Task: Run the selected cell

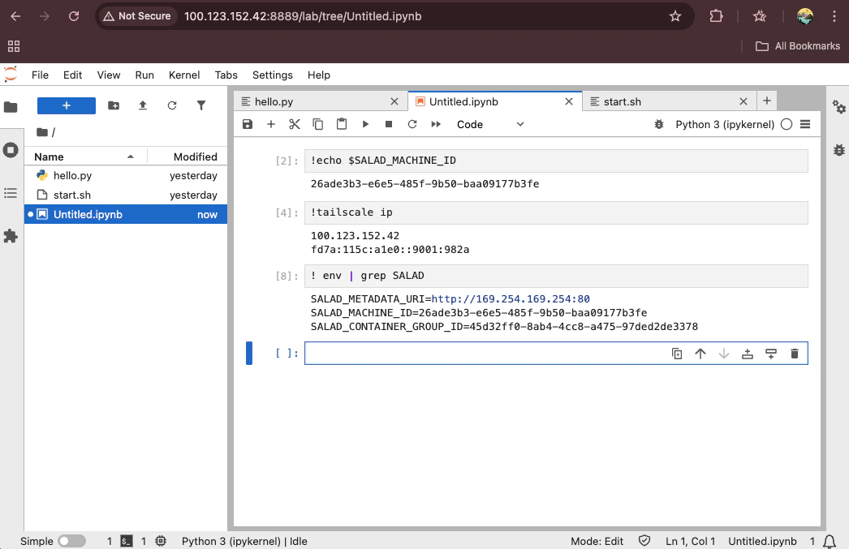Action: tap(365, 124)
